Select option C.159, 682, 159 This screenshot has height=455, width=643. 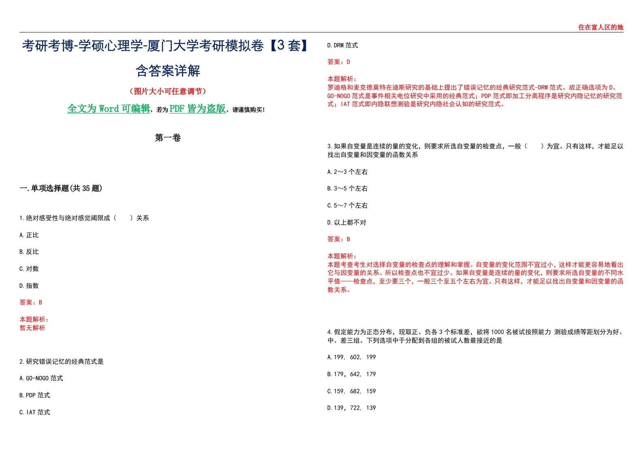[x=352, y=391]
